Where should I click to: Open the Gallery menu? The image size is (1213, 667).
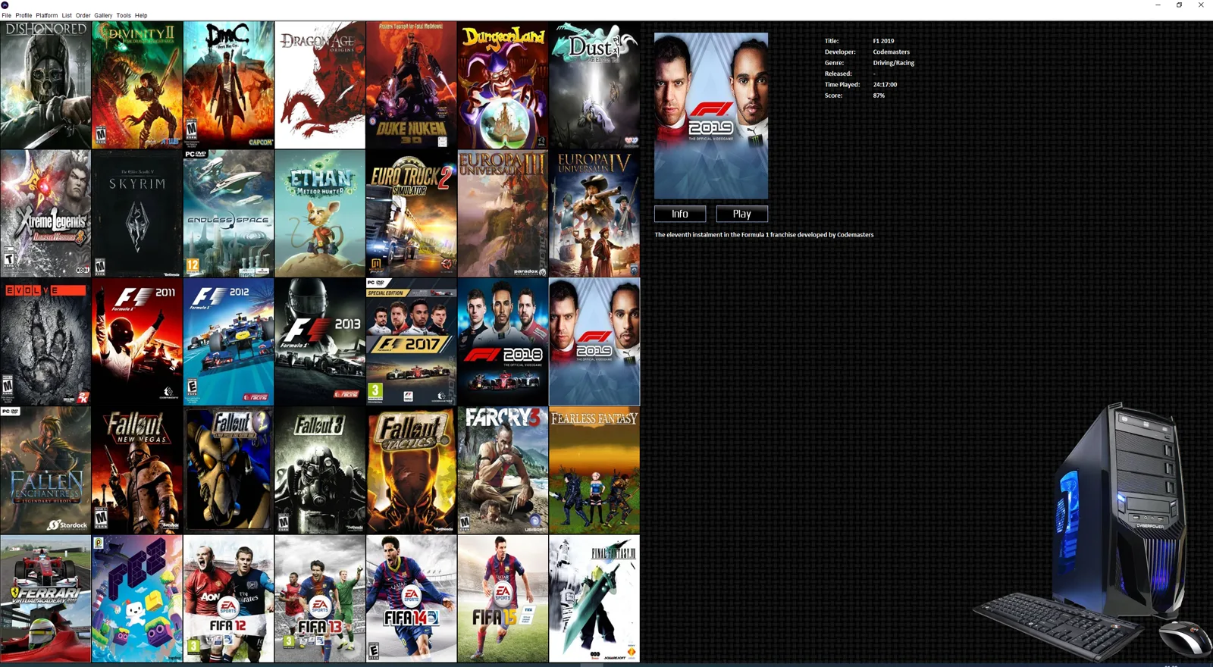pyautogui.click(x=103, y=15)
